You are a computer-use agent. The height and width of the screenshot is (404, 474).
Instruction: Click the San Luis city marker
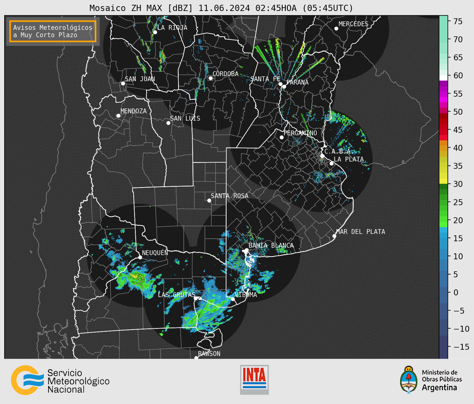168,123
